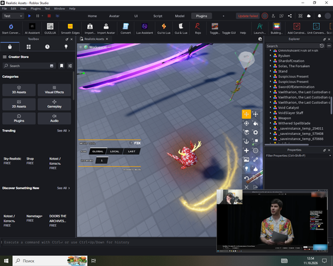
Task: Open the Toolbox Inventory grid tab
Action: coord(29,47)
